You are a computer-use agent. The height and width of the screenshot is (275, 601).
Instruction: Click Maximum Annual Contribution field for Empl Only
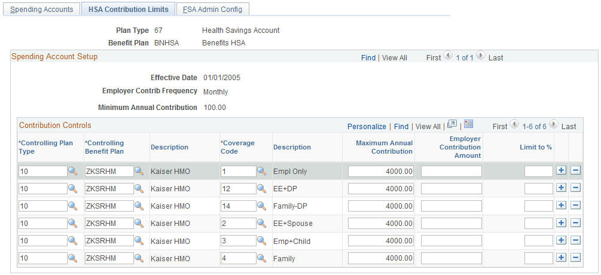pyautogui.click(x=380, y=171)
